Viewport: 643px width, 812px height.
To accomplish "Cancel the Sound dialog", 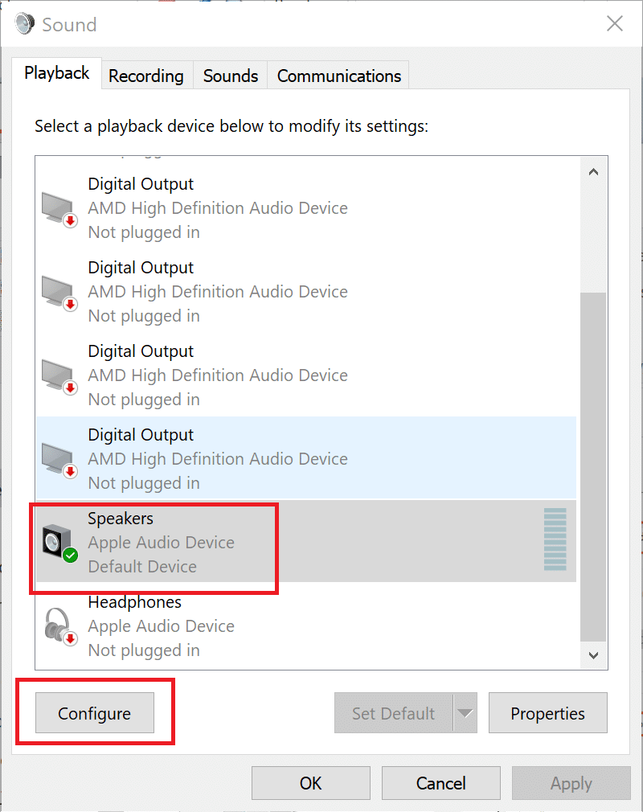I will click(440, 783).
